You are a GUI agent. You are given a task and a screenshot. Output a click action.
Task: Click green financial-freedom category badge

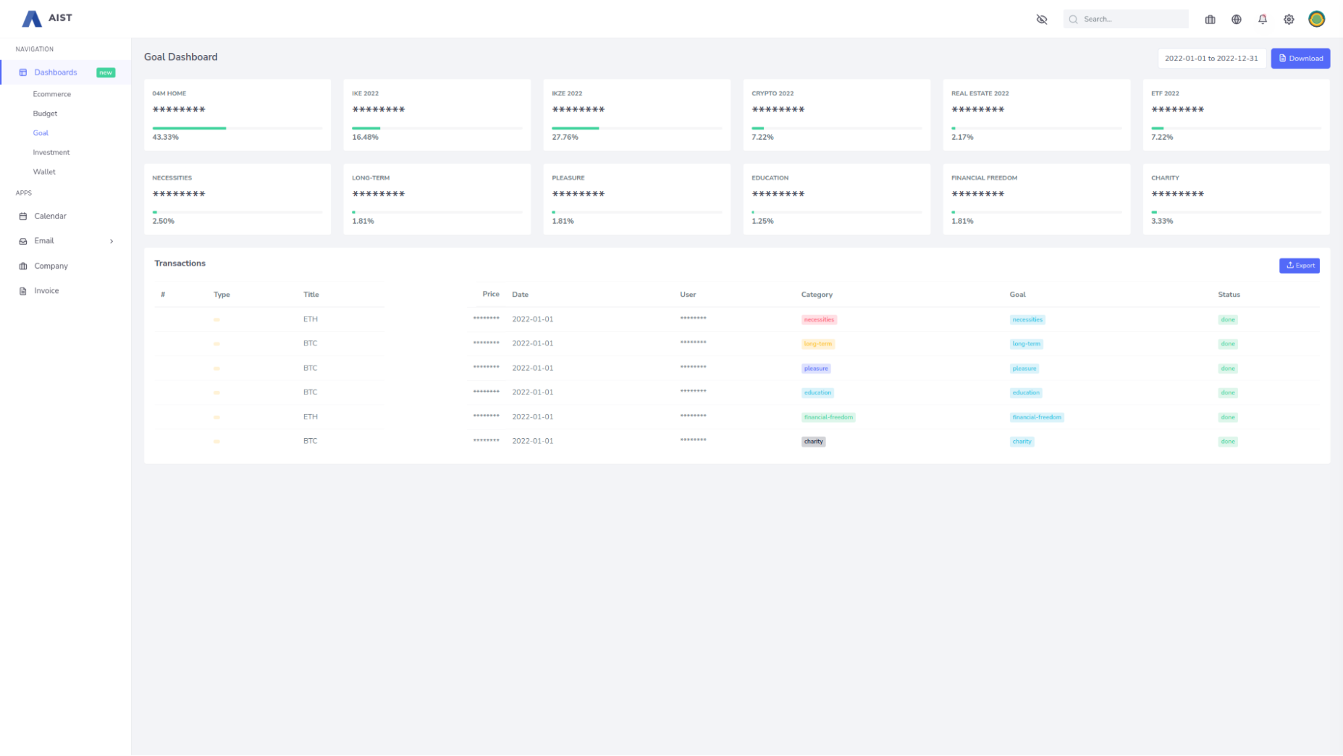click(x=828, y=417)
